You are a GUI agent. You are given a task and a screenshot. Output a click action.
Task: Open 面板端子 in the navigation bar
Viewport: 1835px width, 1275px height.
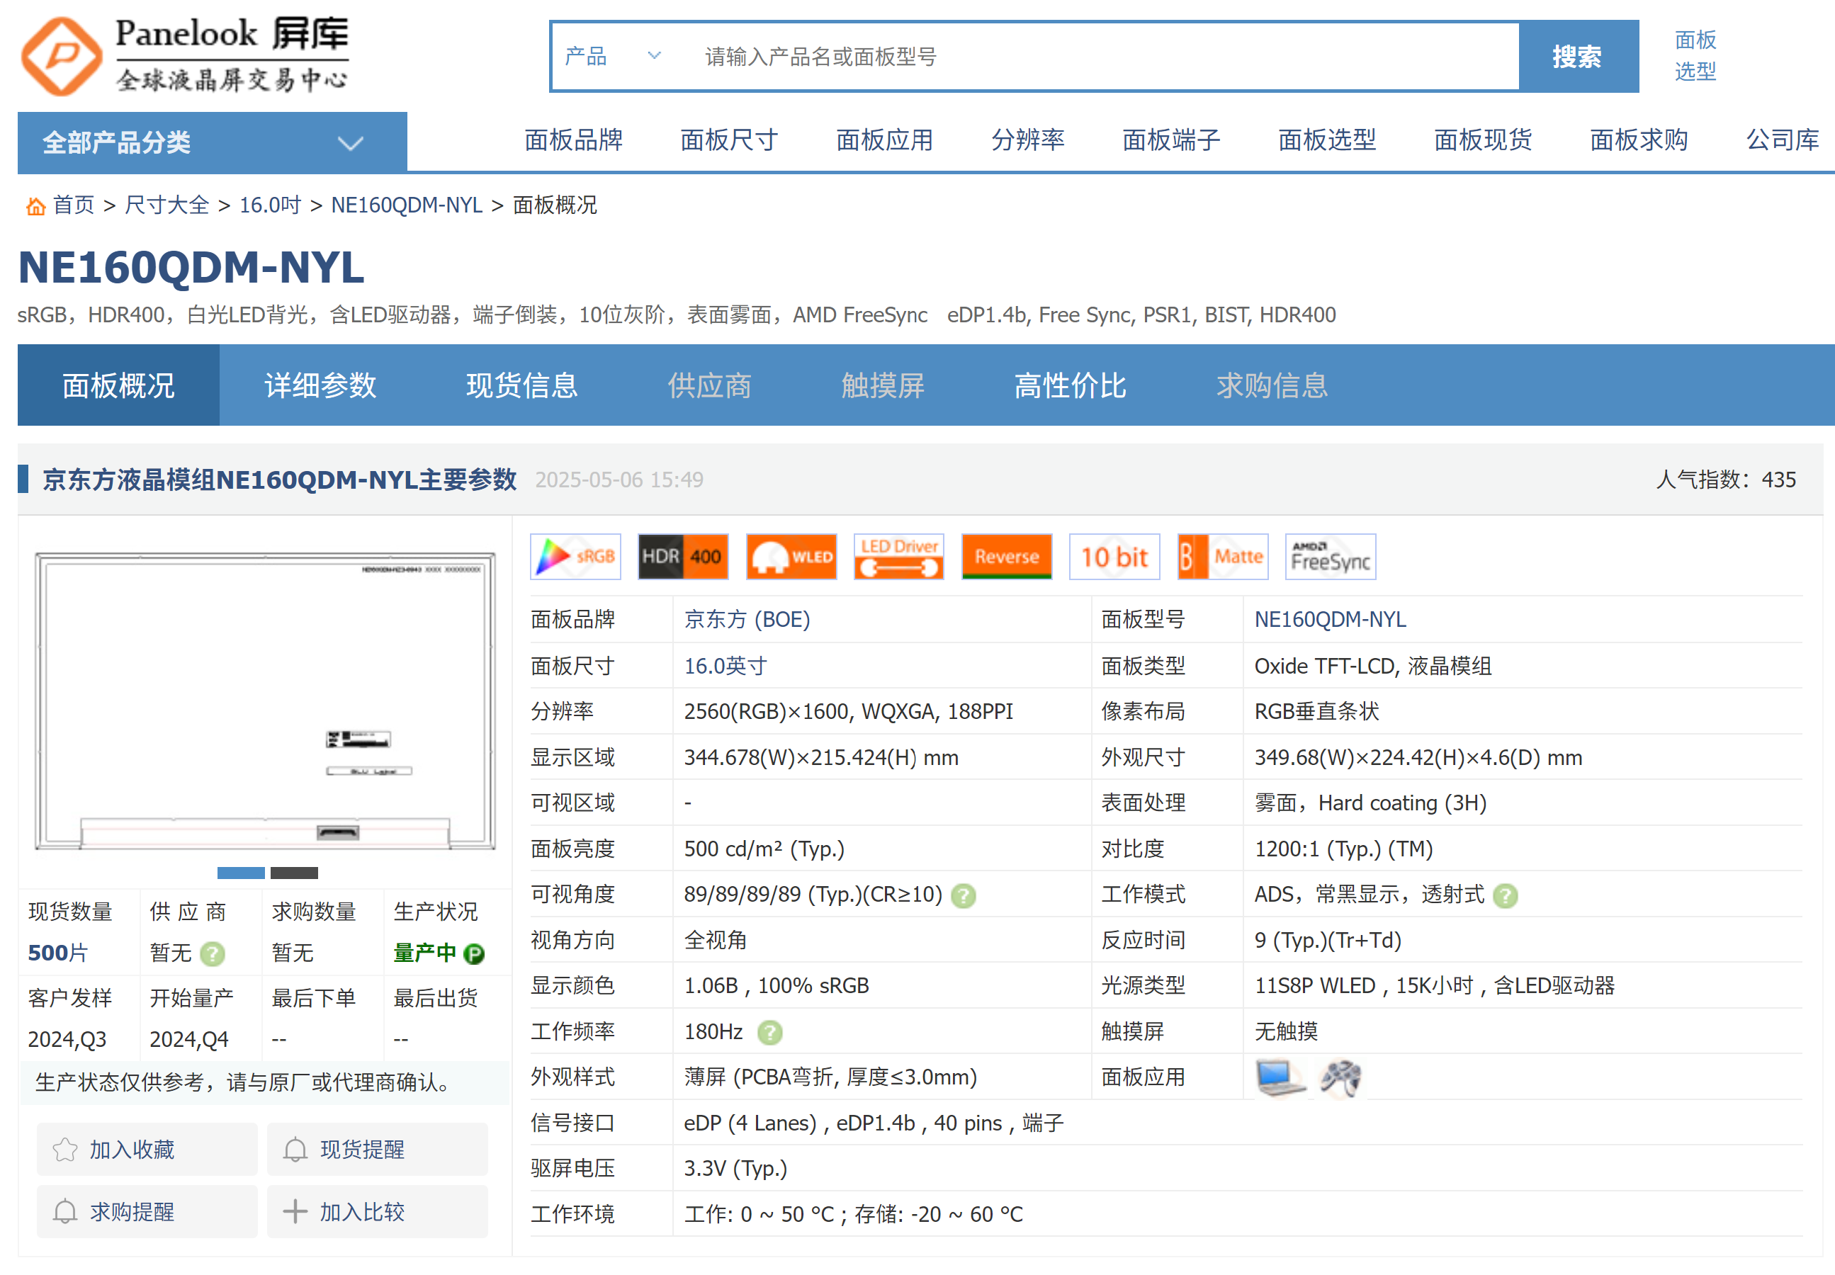tap(1171, 140)
